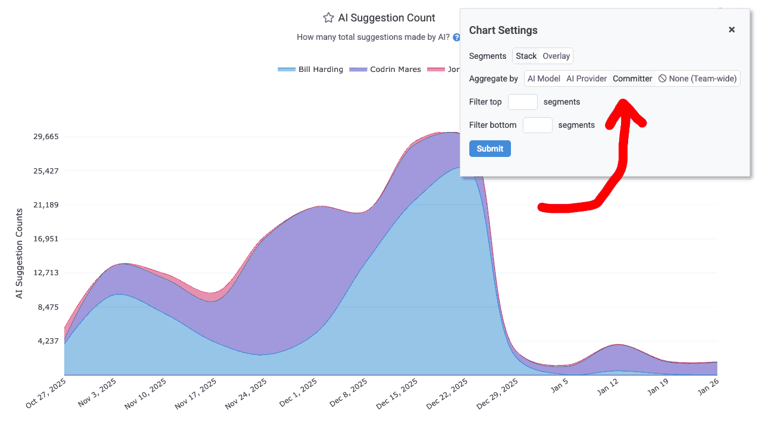Image resolution: width=759 pixels, height=428 pixels.
Task: Close the Chart Settings panel
Action: 732,30
